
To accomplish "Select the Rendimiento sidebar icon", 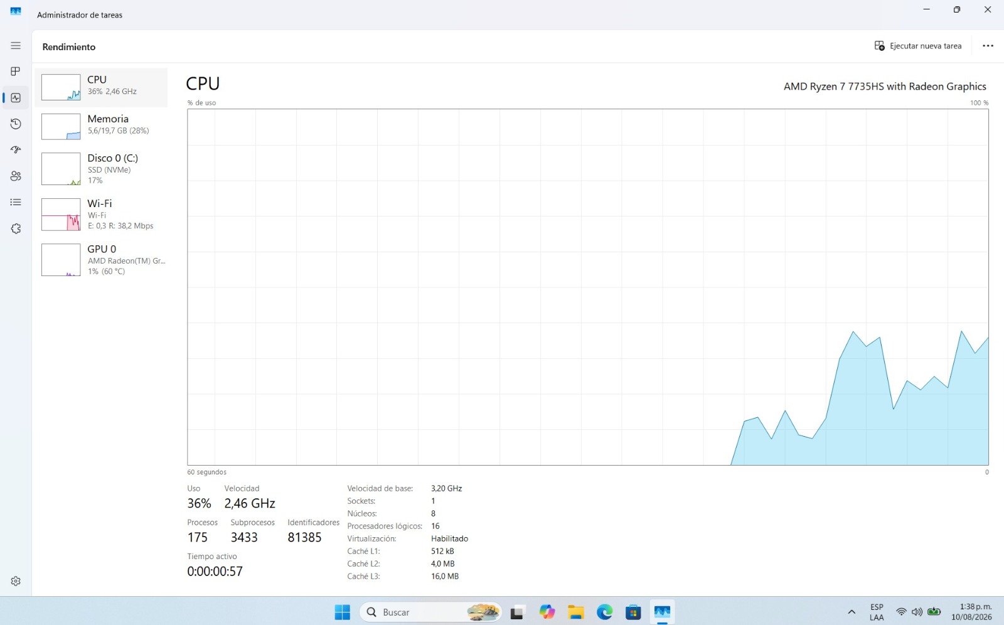I will [16, 98].
